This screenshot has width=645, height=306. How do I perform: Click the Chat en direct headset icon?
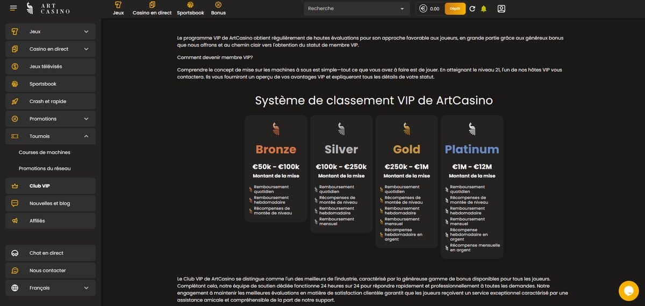[15, 253]
